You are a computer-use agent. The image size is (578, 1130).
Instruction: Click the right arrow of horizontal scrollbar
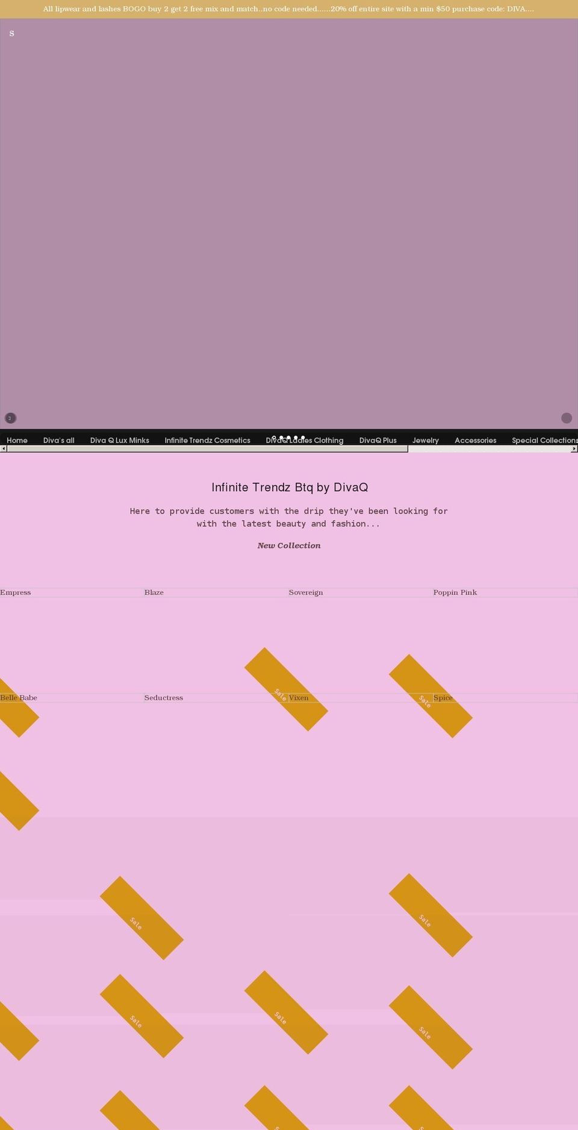tap(574, 448)
